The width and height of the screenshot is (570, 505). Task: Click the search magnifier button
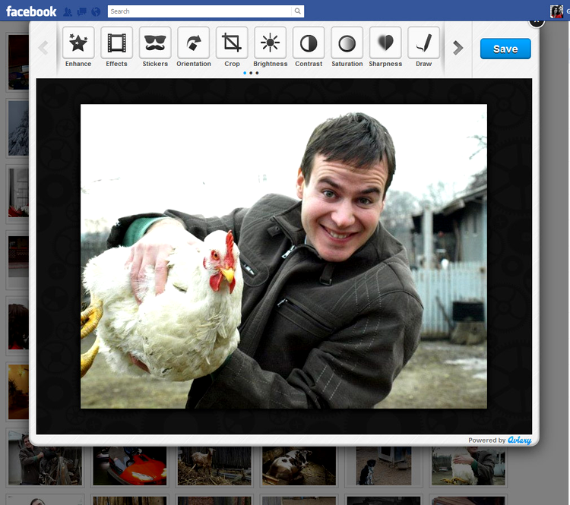297,11
